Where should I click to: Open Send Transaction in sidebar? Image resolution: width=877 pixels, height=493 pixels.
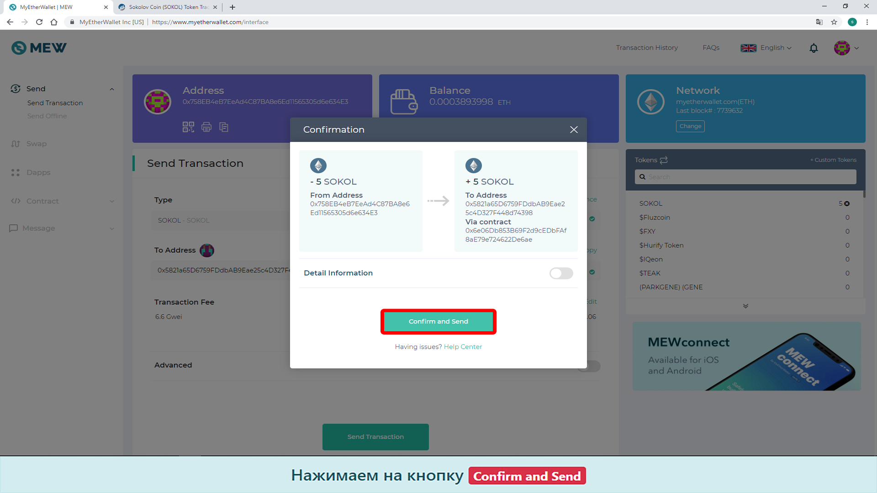click(x=55, y=103)
